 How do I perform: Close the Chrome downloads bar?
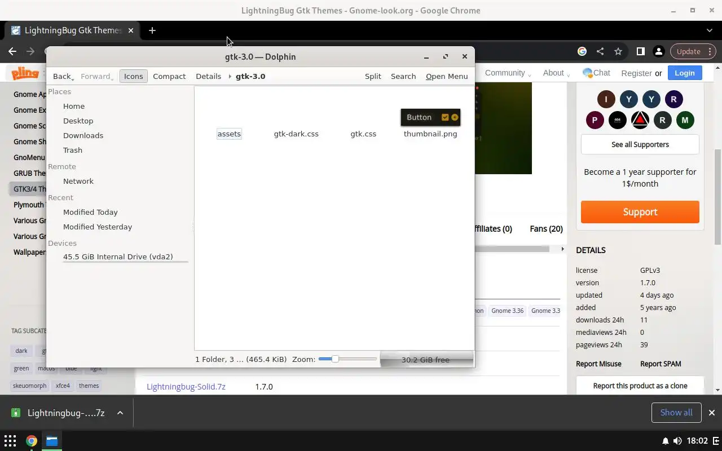coord(712,413)
